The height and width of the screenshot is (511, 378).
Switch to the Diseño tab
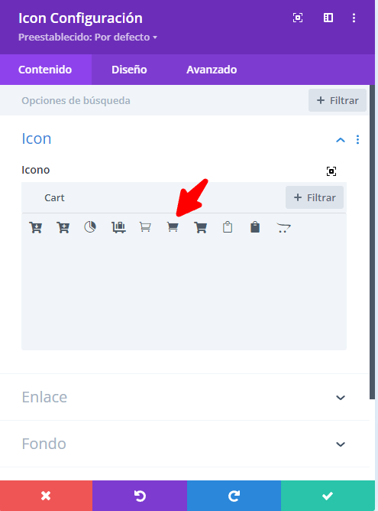pyautogui.click(x=129, y=70)
